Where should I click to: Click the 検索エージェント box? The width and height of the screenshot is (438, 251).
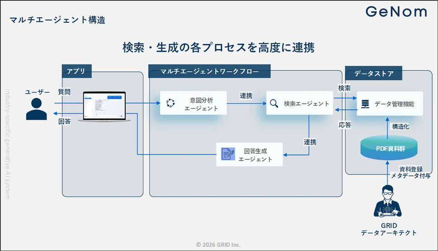point(300,104)
